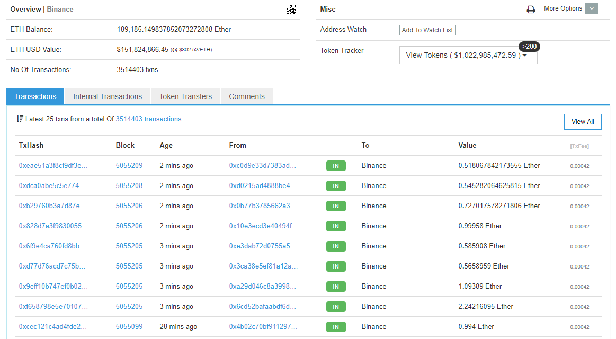616x339 pixels.
Task: Click the IN badge on the 28 mins ago row
Action: coord(335,327)
